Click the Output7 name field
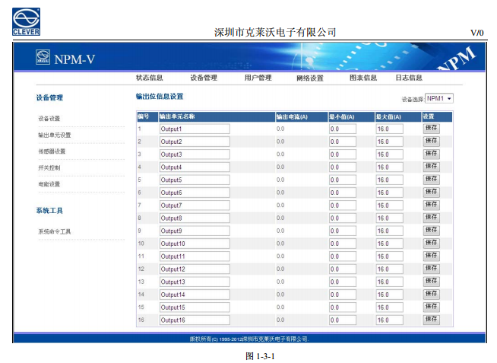The height and width of the screenshot is (363, 497). coord(195,205)
